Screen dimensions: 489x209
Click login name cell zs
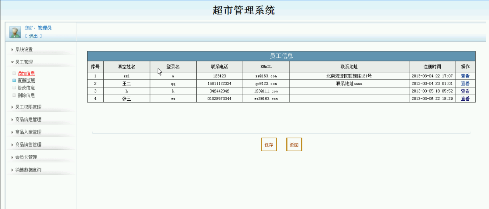pyautogui.click(x=173, y=99)
